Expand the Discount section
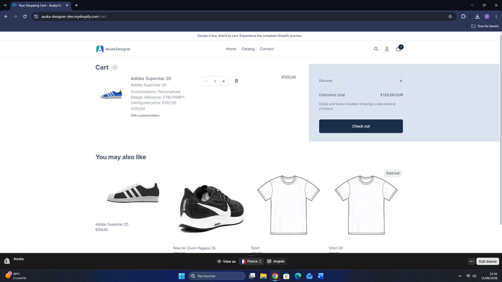Viewport: 502px width, 282px height. [x=361, y=81]
